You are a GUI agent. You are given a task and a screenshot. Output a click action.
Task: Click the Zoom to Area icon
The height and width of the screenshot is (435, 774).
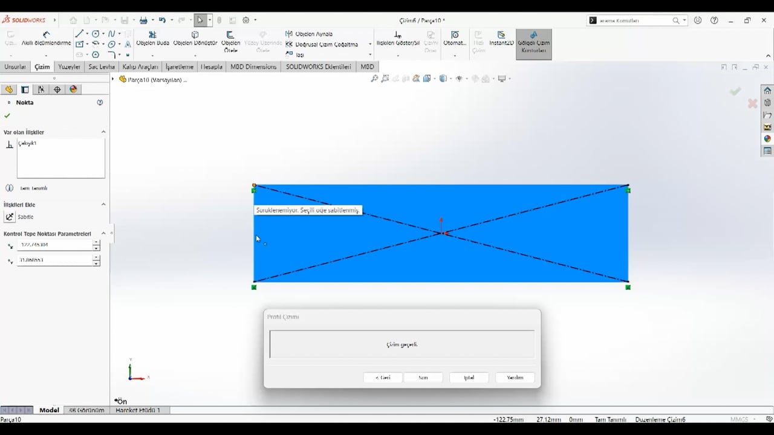pos(385,79)
